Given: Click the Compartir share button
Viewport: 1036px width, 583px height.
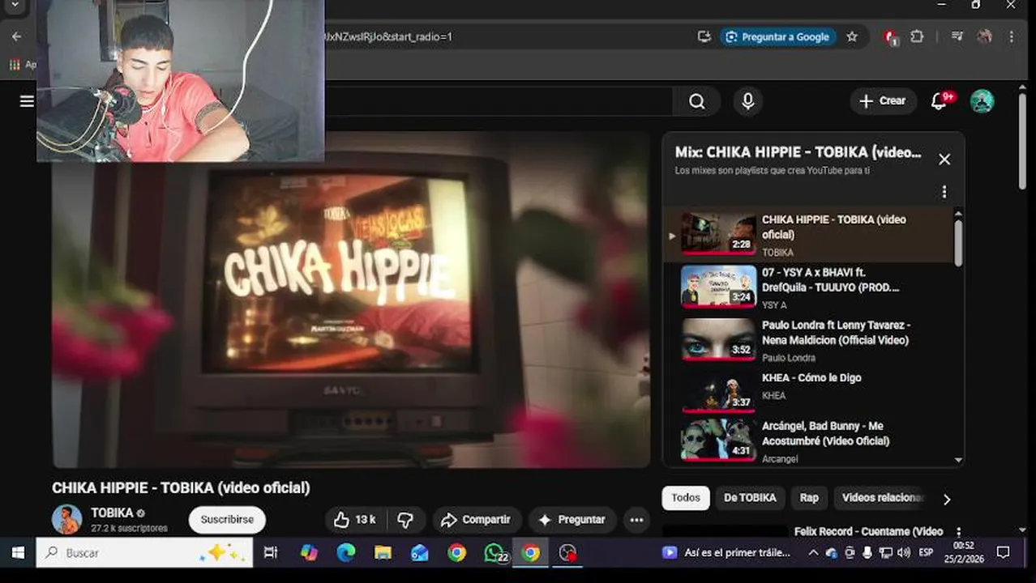Looking at the screenshot, I should click(x=476, y=520).
